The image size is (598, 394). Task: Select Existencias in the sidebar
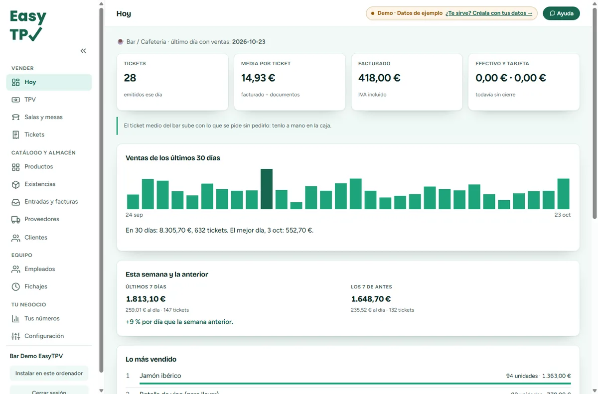(x=49, y=184)
